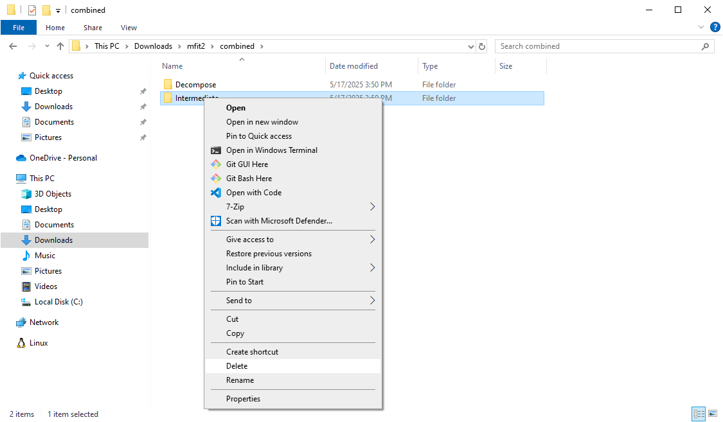Unpin Downloads from Quick access
Screen dimensions: 723x422
point(143,106)
